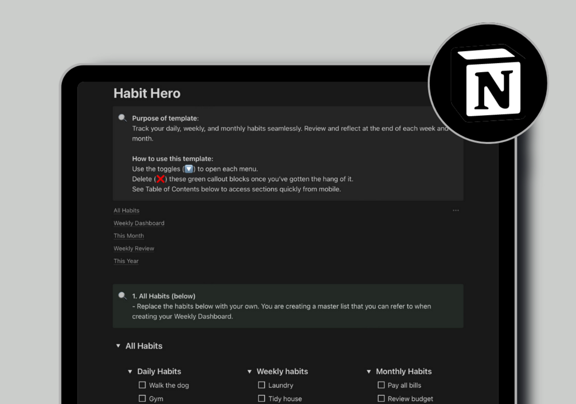
Task: Go to Weekly Review section
Action: (x=134, y=248)
